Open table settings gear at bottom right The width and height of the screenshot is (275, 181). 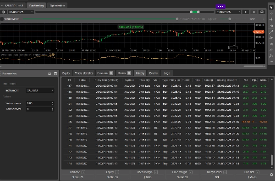coord(271,175)
